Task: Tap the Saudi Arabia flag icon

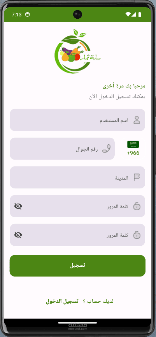Action: click(133, 144)
